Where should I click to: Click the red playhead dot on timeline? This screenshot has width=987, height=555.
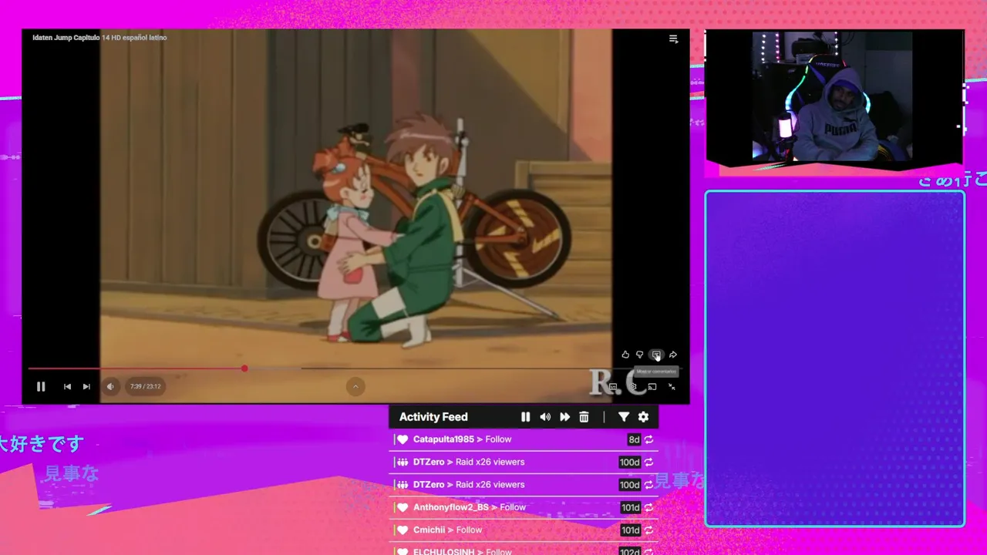244,368
